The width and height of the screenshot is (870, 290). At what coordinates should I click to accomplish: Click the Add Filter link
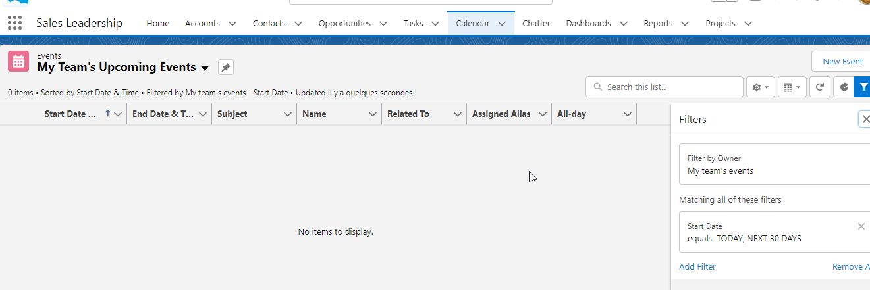[697, 266]
